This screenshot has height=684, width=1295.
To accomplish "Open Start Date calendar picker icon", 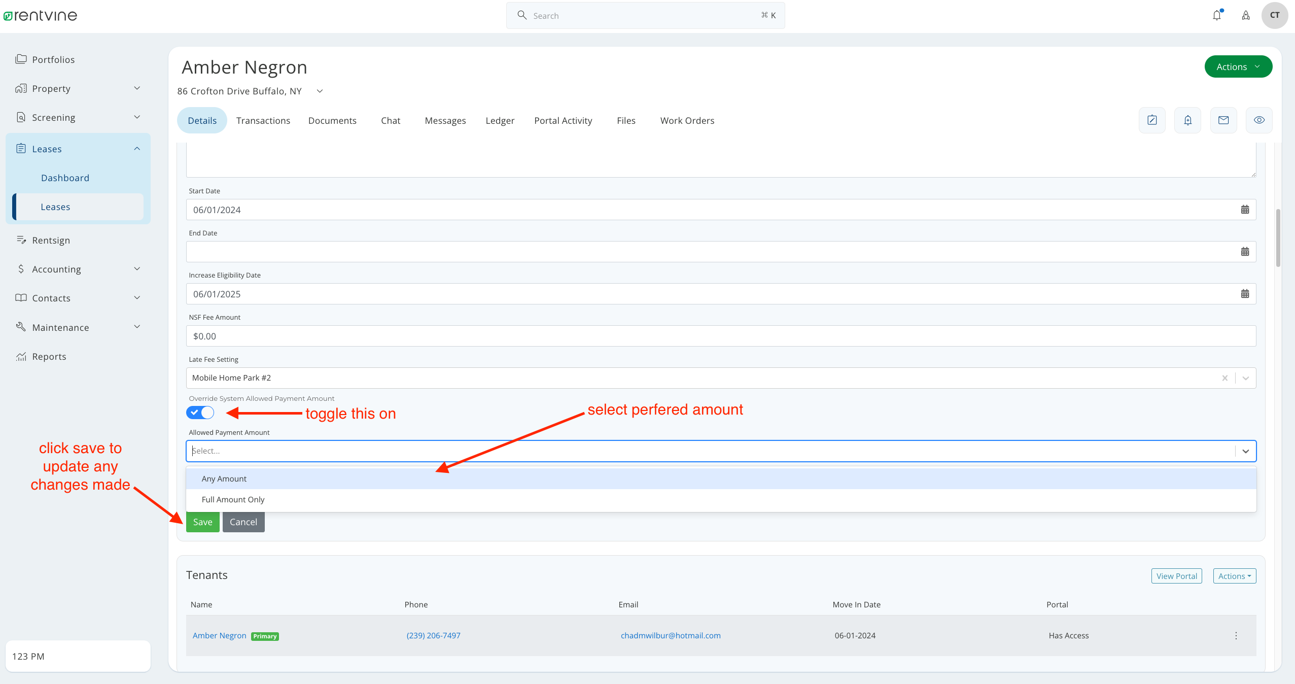I will coord(1245,210).
